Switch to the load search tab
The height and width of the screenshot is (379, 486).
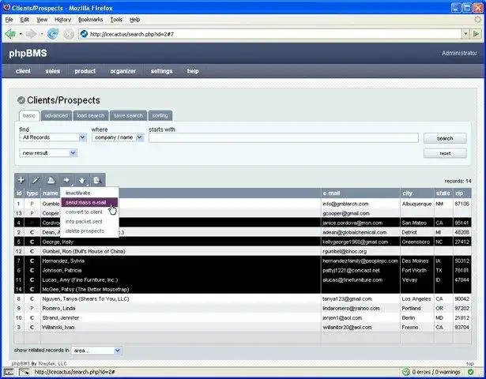pos(91,115)
